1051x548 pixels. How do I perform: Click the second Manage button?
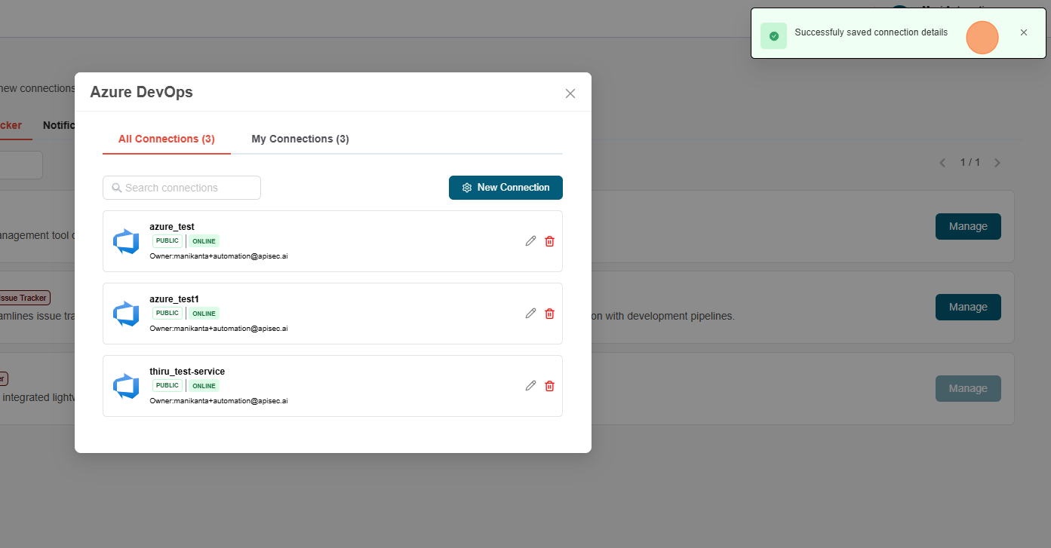pyautogui.click(x=968, y=308)
